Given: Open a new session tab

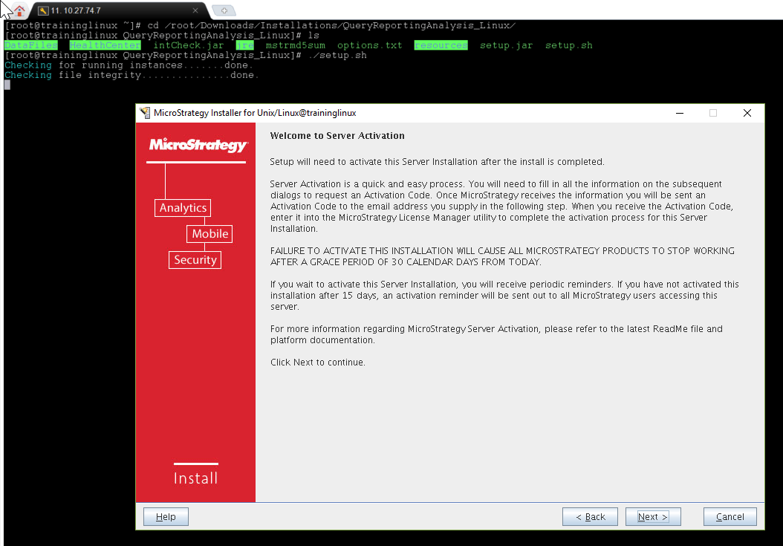Looking at the screenshot, I should tap(224, 11).
